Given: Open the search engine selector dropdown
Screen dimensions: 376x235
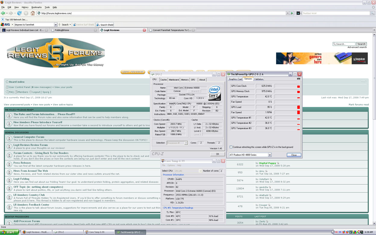Looking at the screenshot, I should point(299,13).
